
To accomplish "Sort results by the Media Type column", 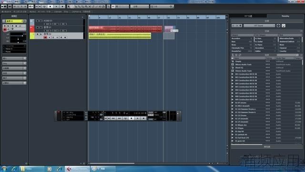I will (x=285, y=58).
